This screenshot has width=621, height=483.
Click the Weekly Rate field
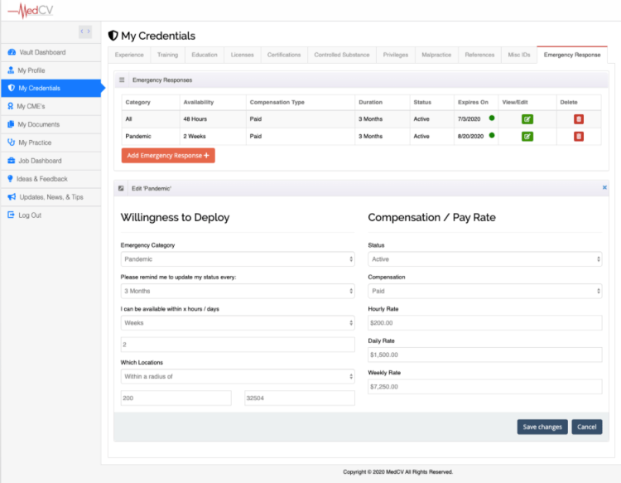(484, 387)
